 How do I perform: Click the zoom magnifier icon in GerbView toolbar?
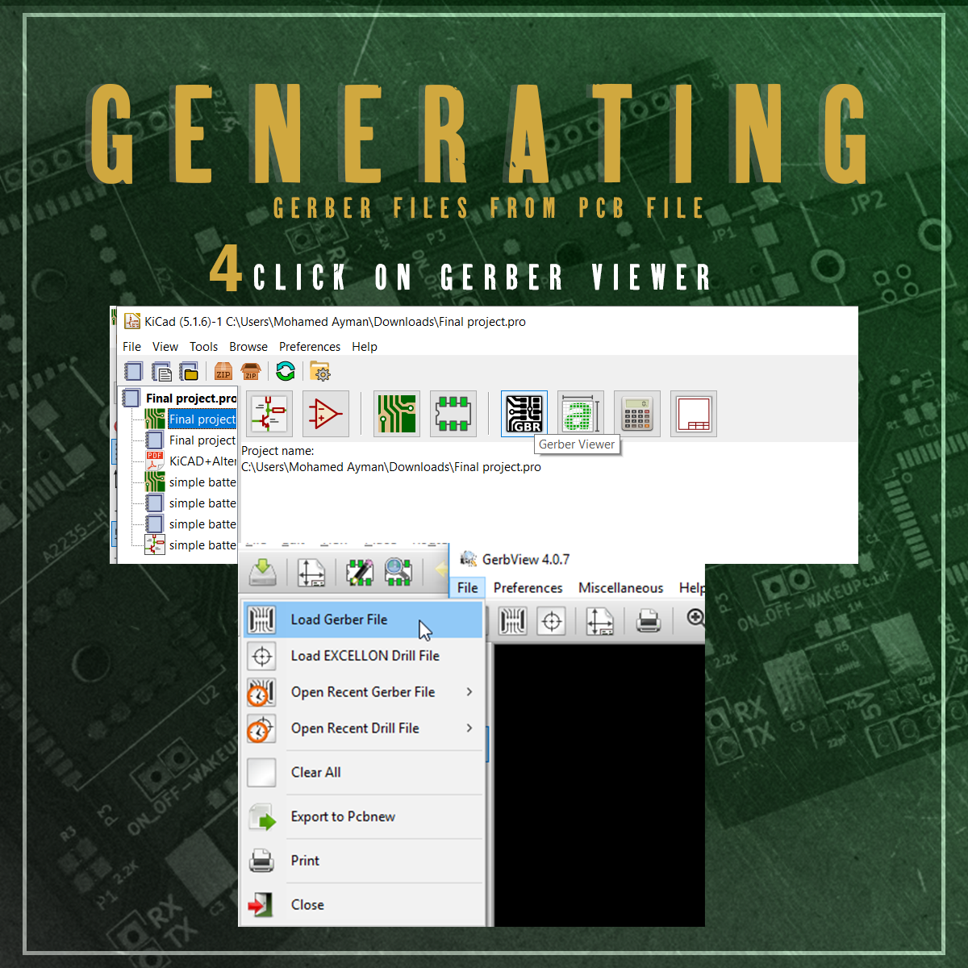[695, 620]
